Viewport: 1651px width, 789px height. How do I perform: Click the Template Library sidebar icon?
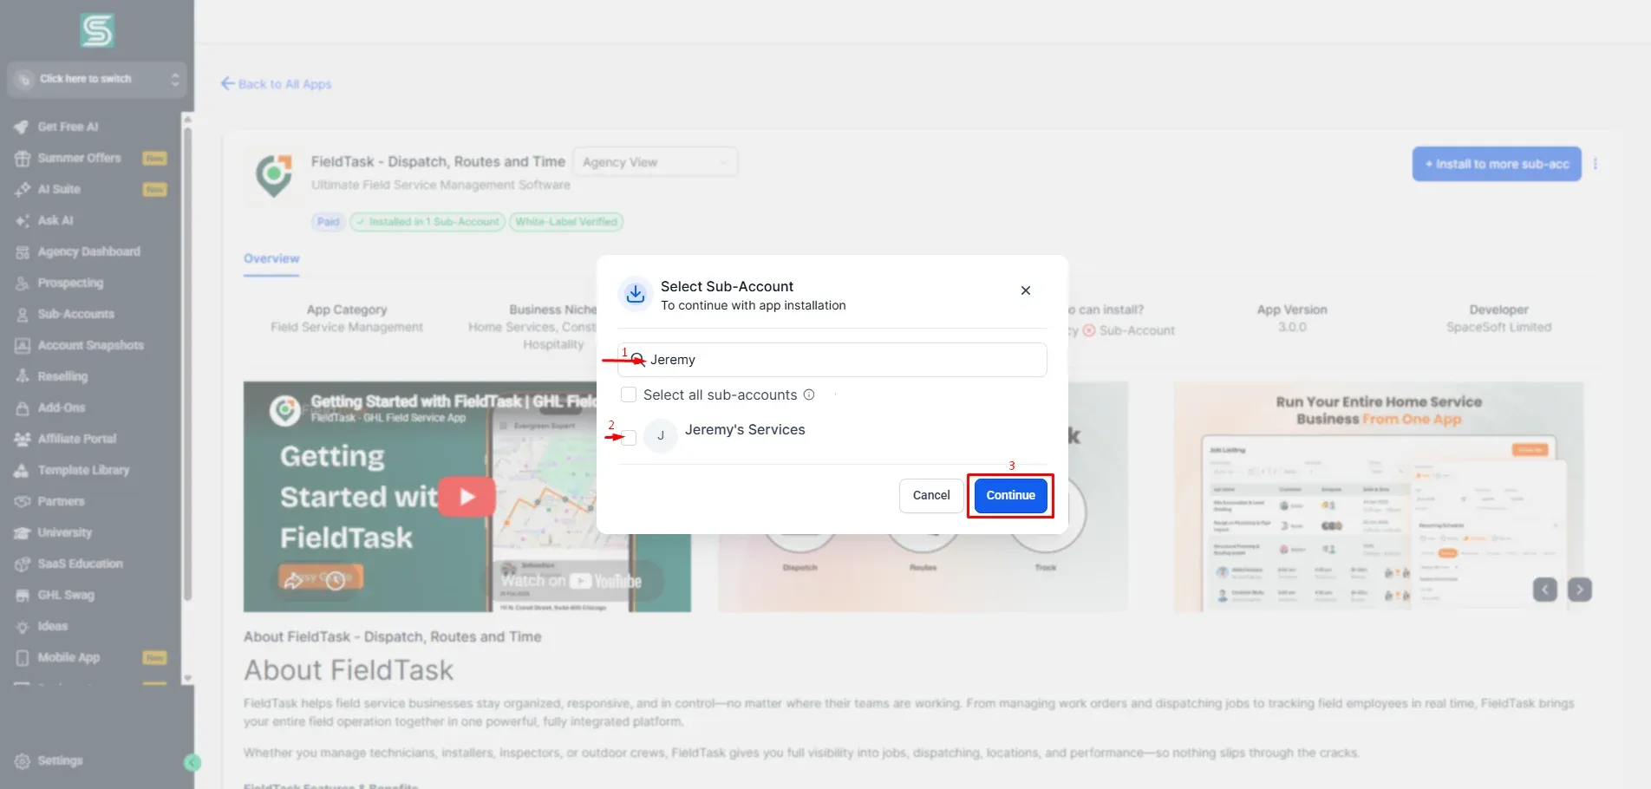tap(23, 470)
